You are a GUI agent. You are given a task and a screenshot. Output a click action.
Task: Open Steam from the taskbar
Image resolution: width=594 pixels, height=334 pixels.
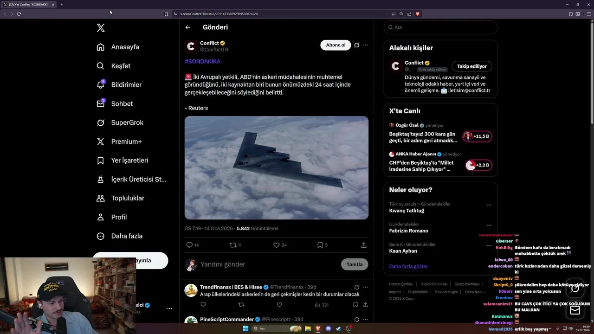pyautogui.click(x=338, y=328)
